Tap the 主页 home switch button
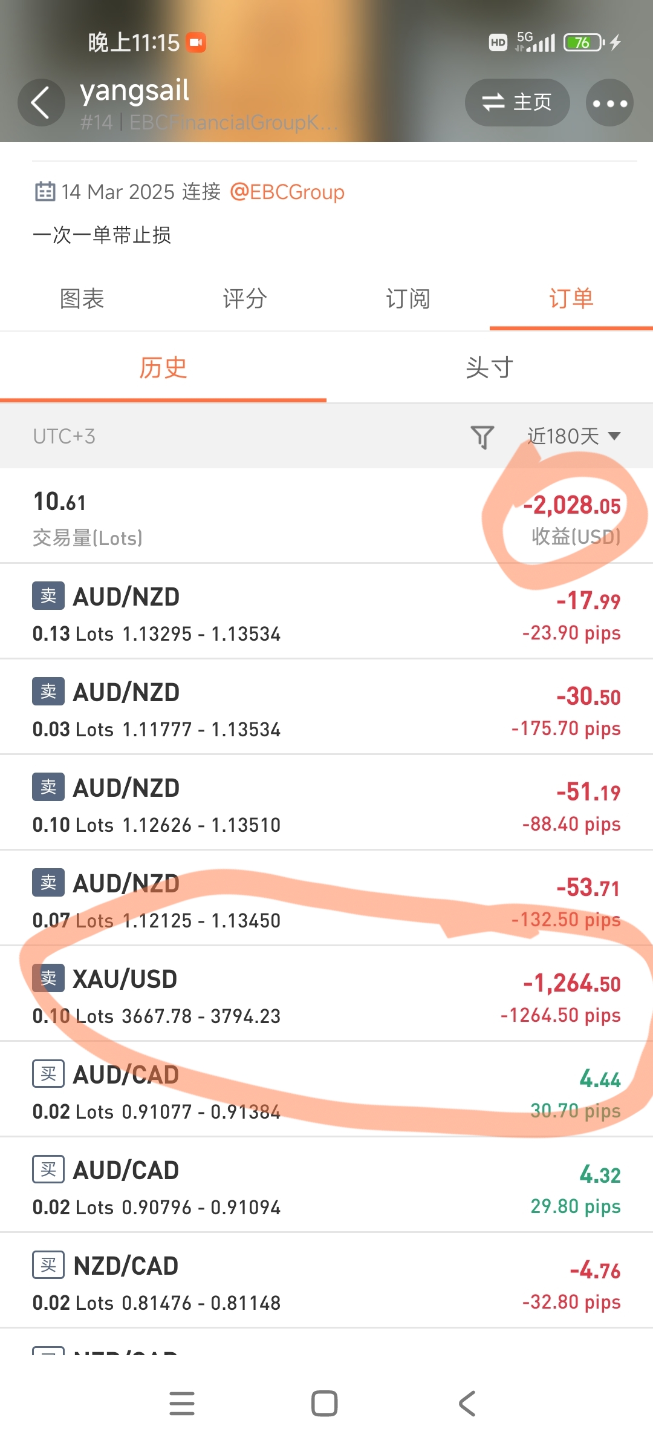The image size is (653, 1452). click(518, 102)
